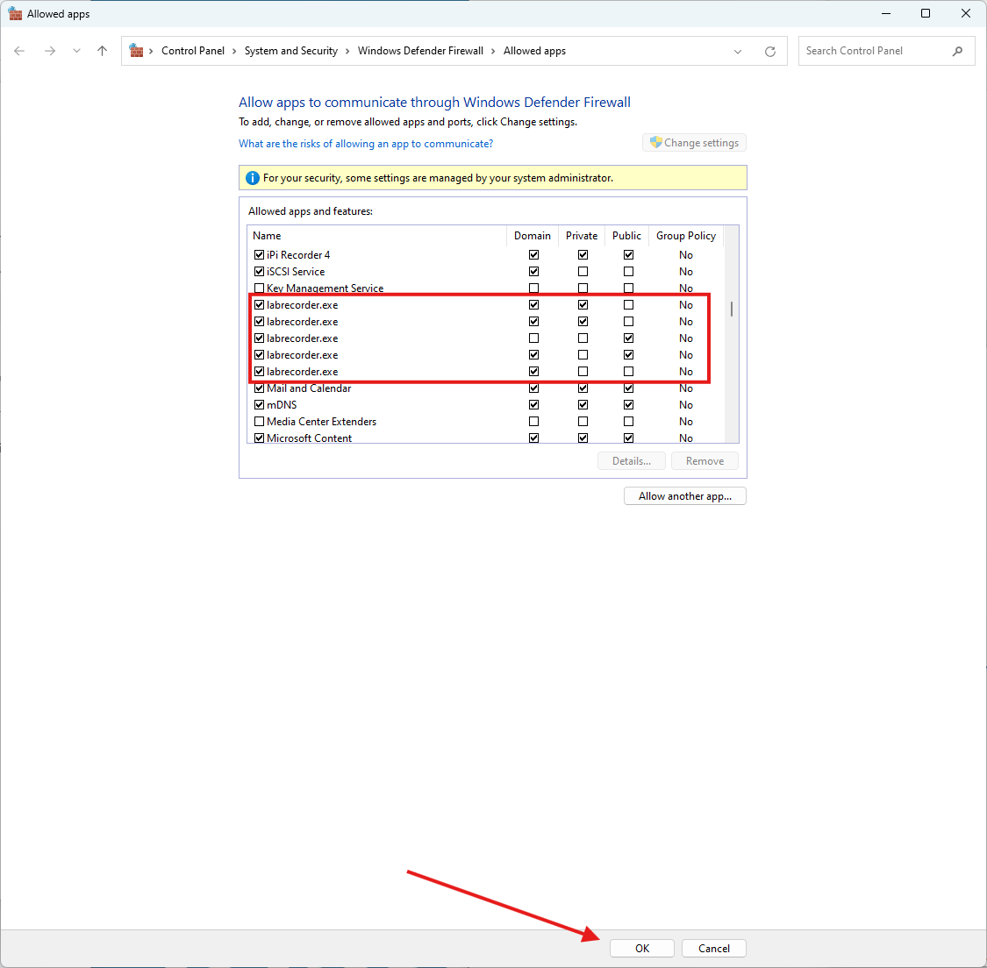Enable the Media Center Extenders checkbox
The image size is (987, 968).
(x=260, y=422)
